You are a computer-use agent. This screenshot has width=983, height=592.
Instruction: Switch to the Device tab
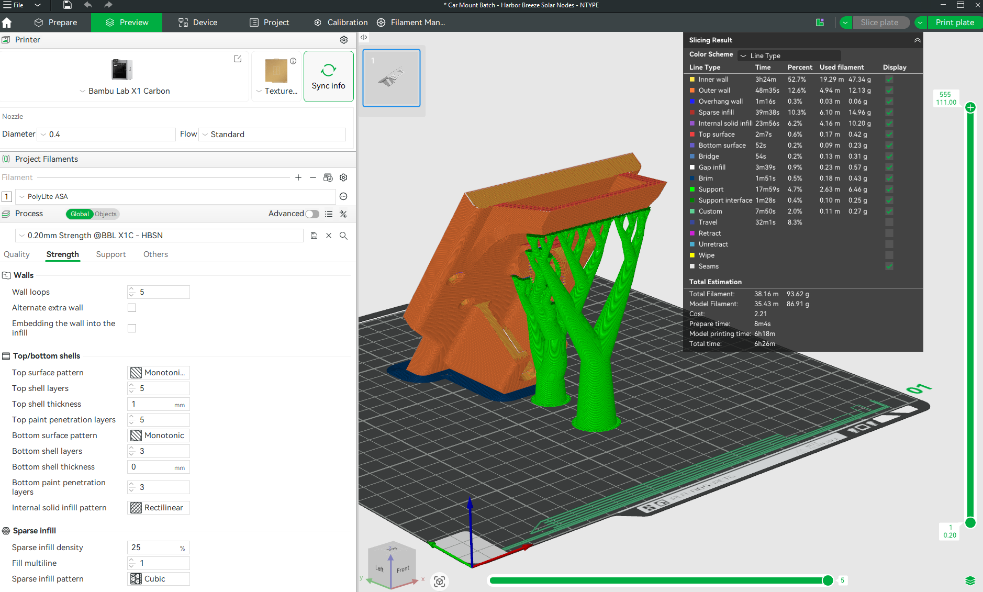point(198,23)
